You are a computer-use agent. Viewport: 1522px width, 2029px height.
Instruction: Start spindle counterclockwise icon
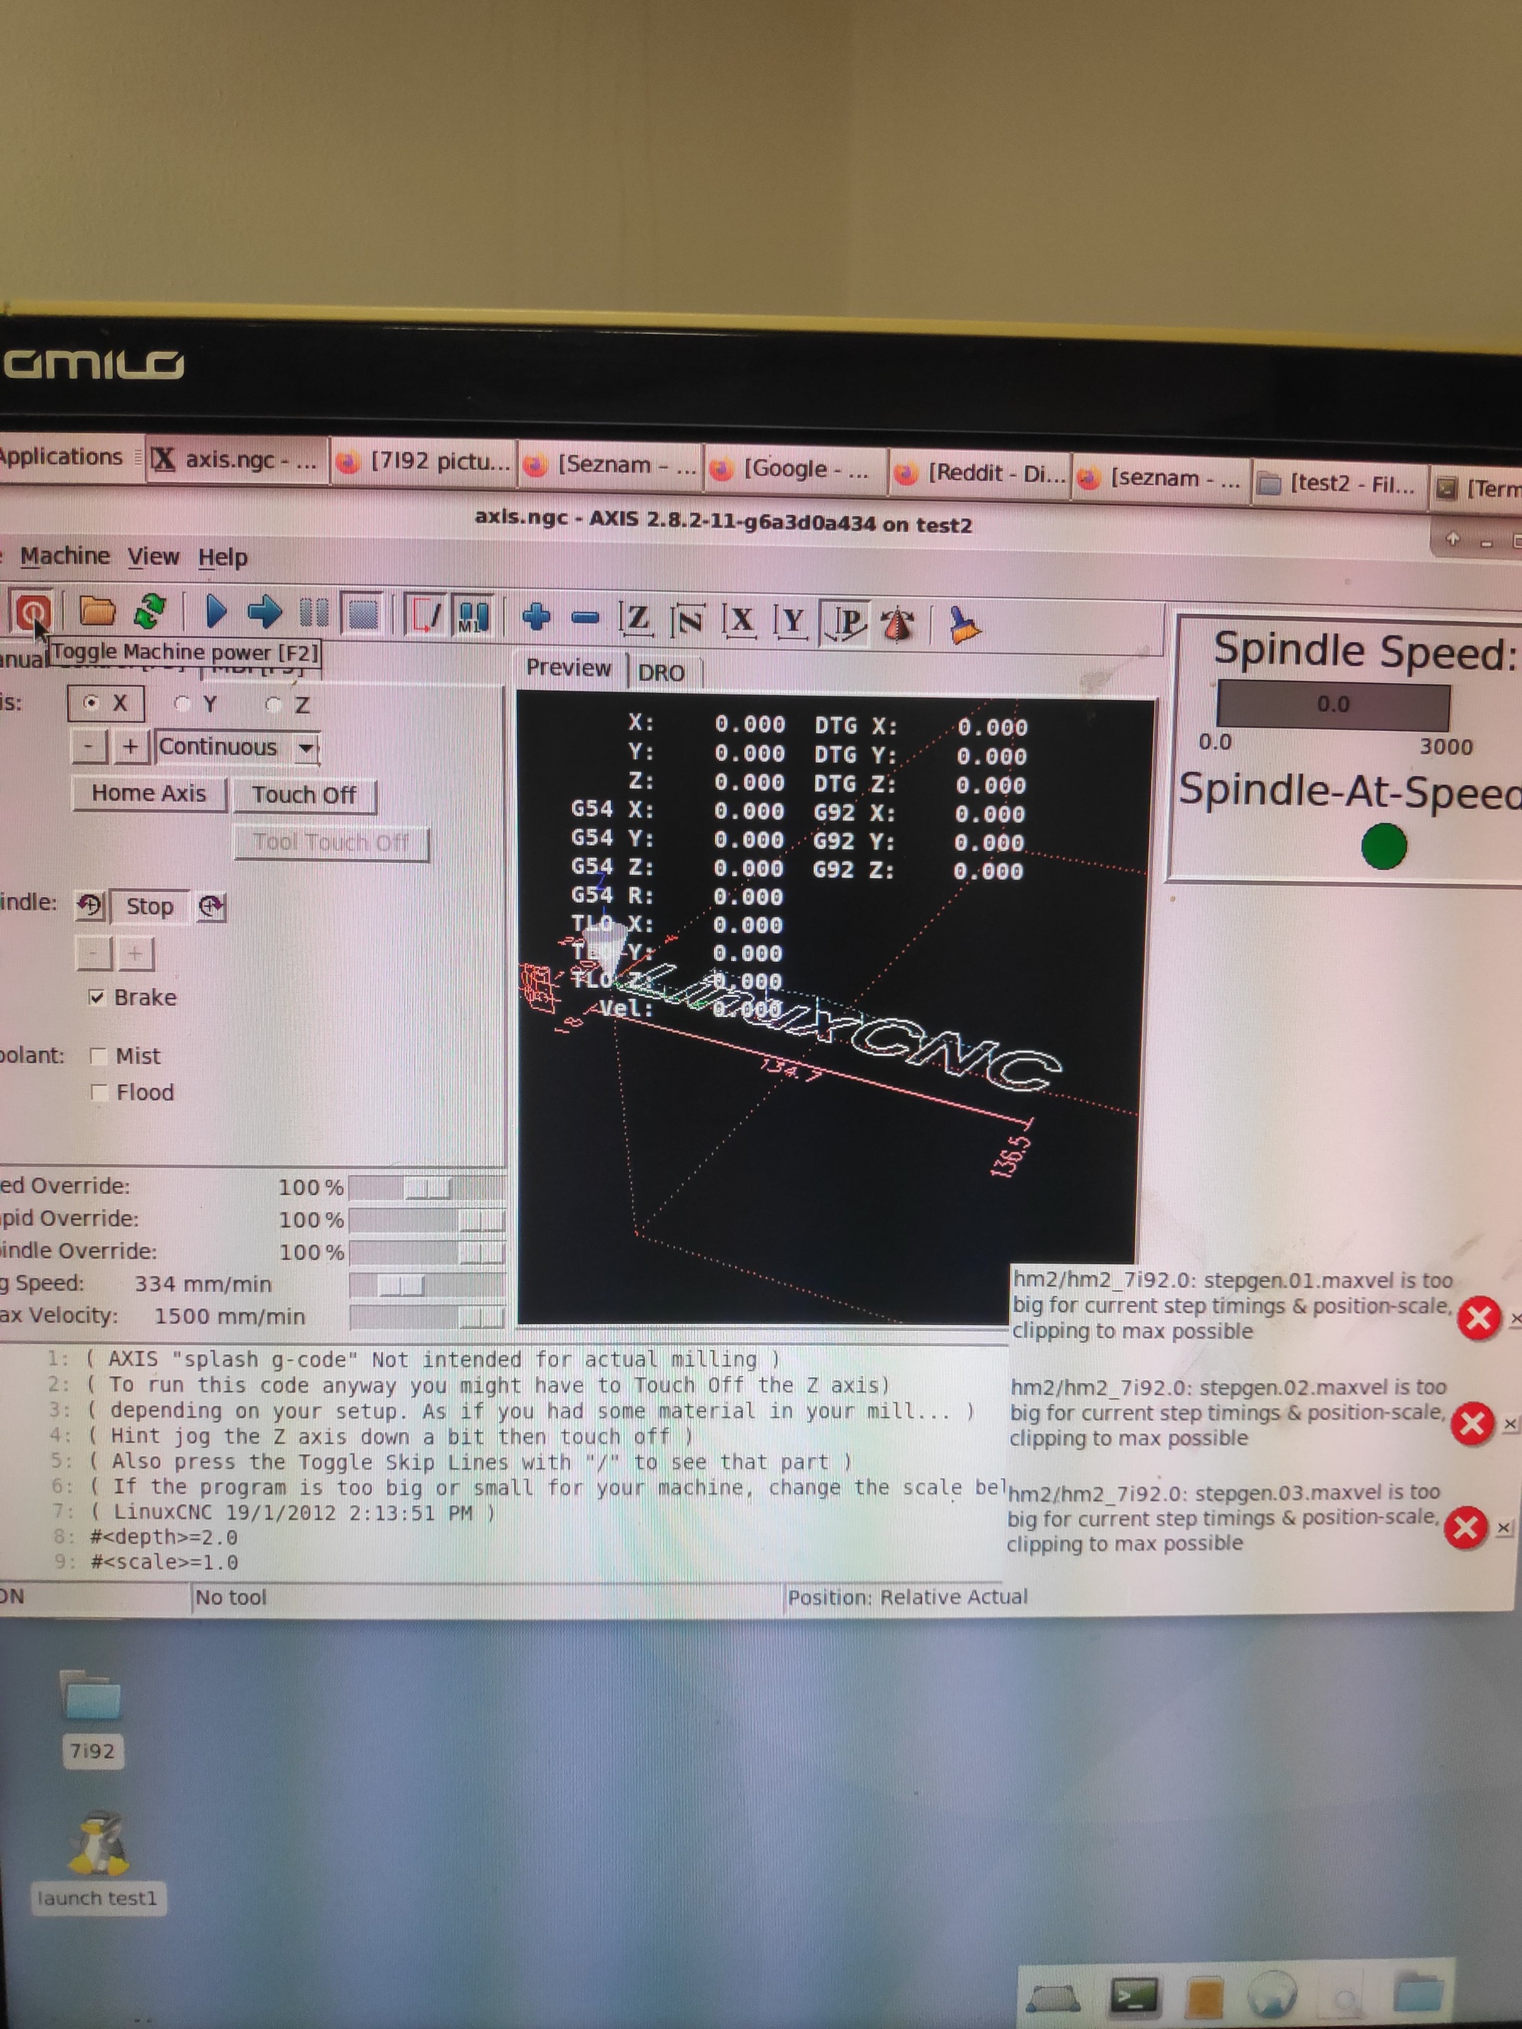tap(90, 905)
